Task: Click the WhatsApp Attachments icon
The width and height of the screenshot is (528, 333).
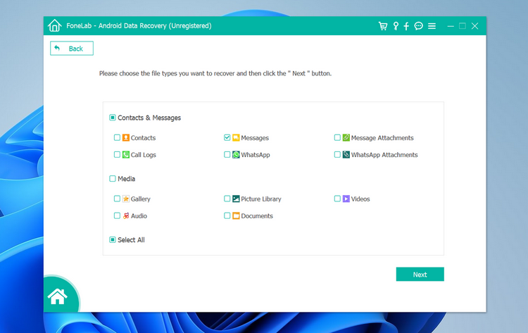Action: tap(346, 155)
